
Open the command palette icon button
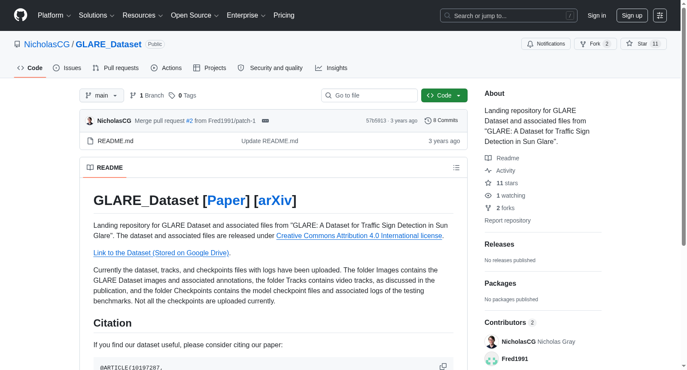click(660, 15)
